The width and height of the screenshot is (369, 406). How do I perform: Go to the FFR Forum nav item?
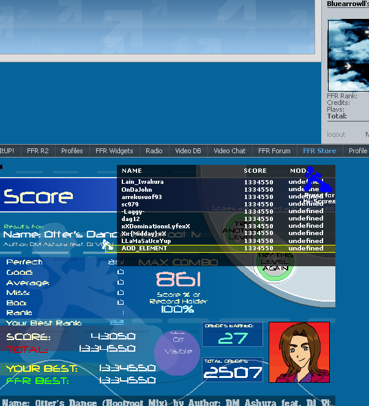click(274, 151)
